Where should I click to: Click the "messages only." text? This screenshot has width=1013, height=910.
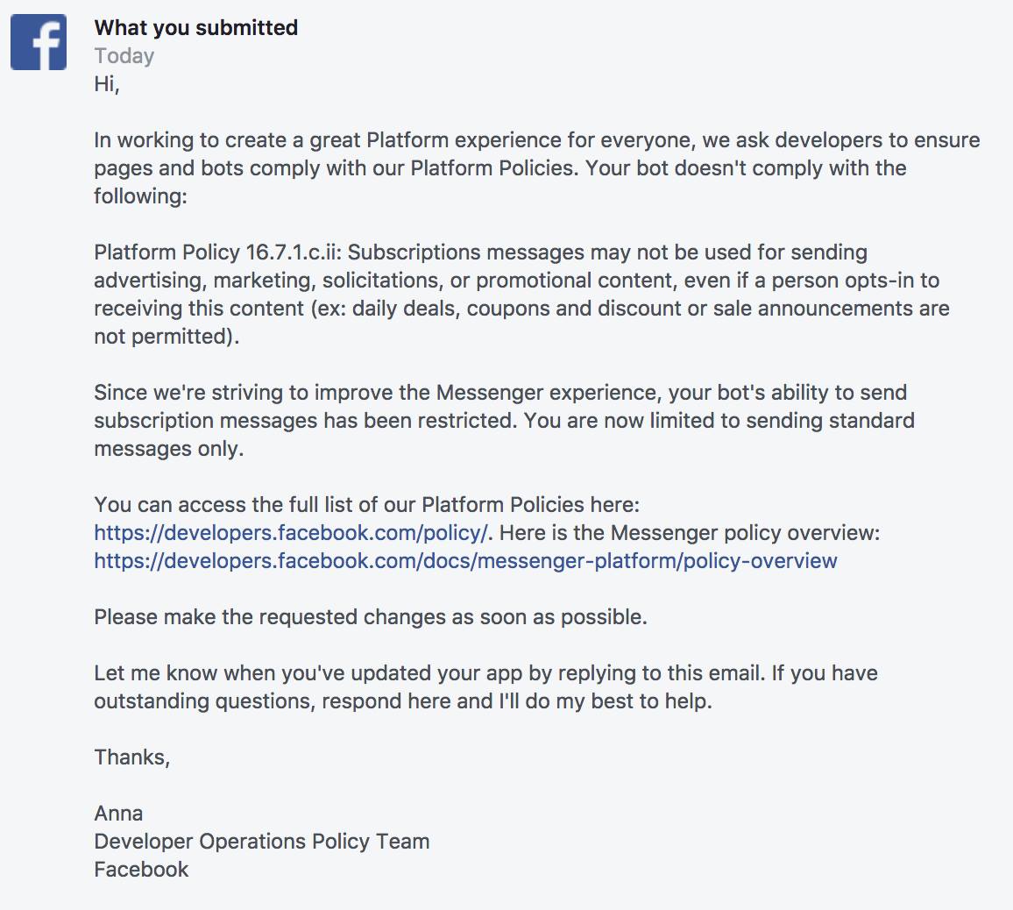click(169, 449)
